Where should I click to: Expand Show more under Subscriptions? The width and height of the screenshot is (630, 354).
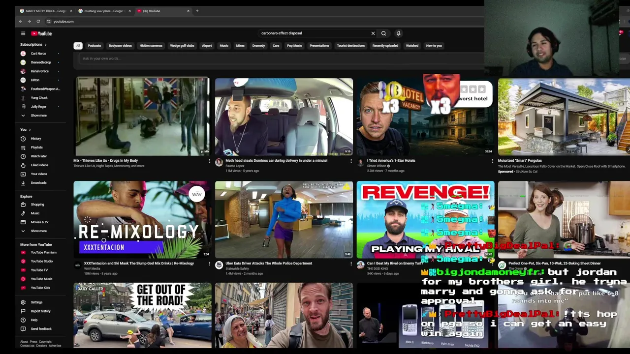38,116
